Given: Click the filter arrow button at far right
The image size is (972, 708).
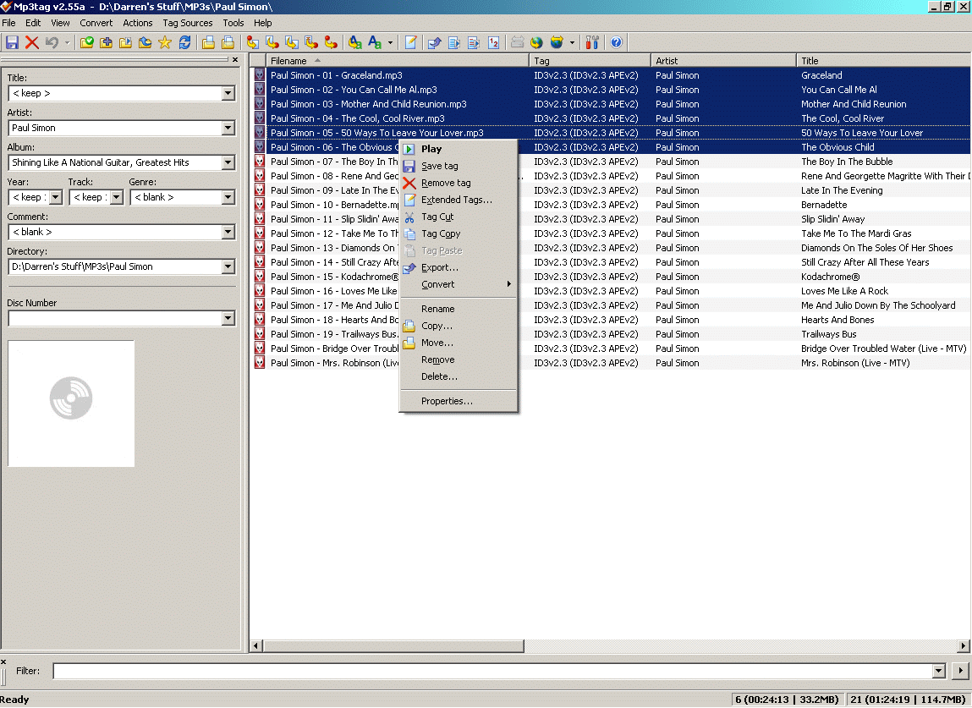Looking at the screenshot, I should tap(961, 671).
